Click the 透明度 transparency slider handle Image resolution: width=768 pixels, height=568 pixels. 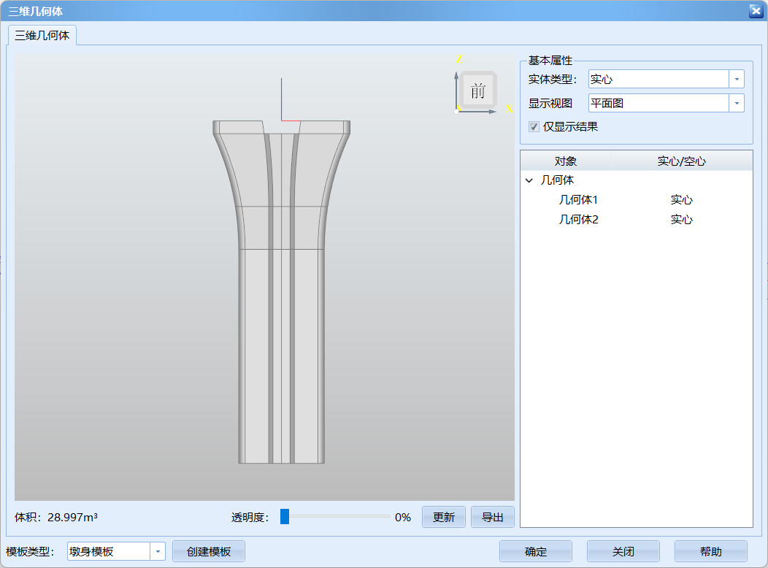tap(284, 516)
